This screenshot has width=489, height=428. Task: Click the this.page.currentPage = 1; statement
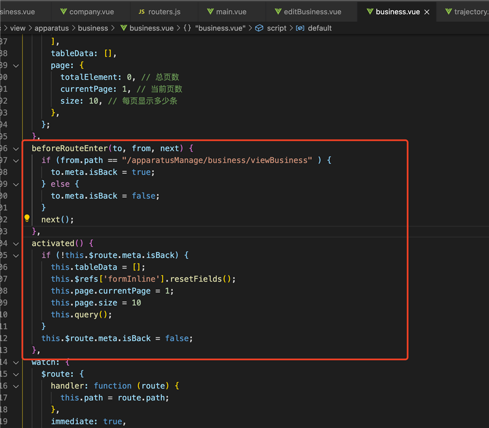[112, 291]
